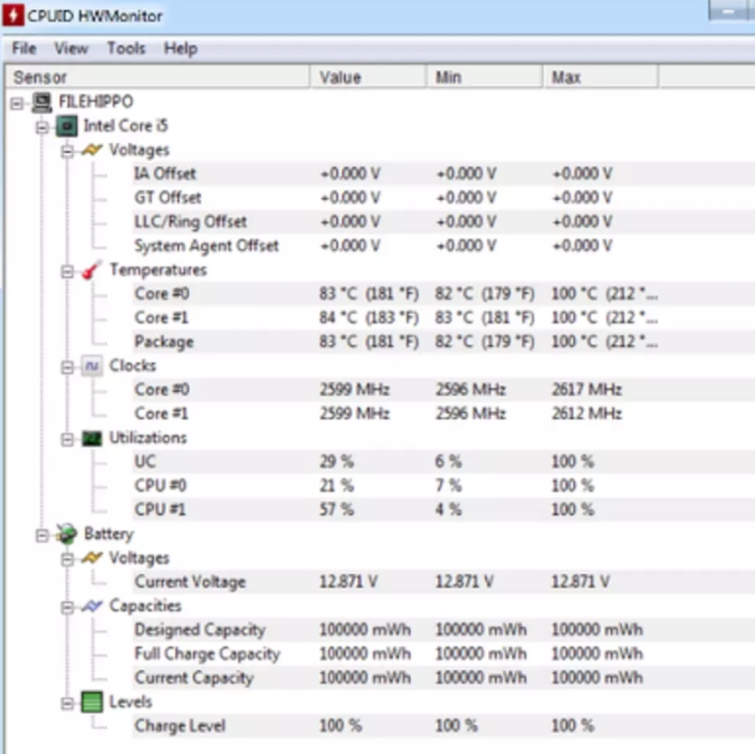
Task: Select temperature Core #0 row
Action: 443,293
